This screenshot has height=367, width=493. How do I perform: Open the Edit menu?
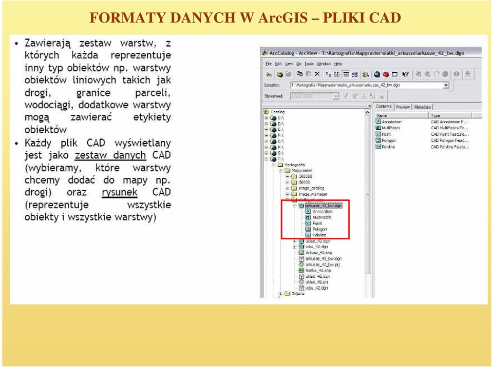coord(278,64)
